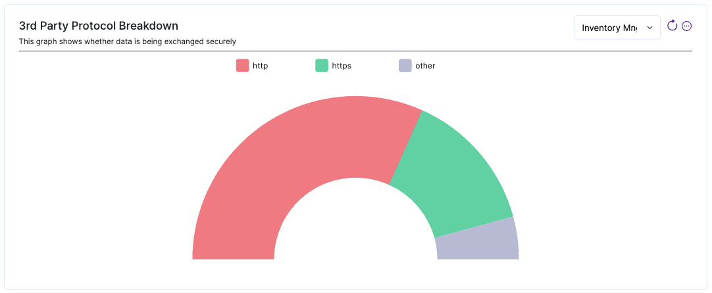Click the '3rd Party Protocol Breakdown' title
Viewport: 712px width, 293px height.
click(99, 26)
